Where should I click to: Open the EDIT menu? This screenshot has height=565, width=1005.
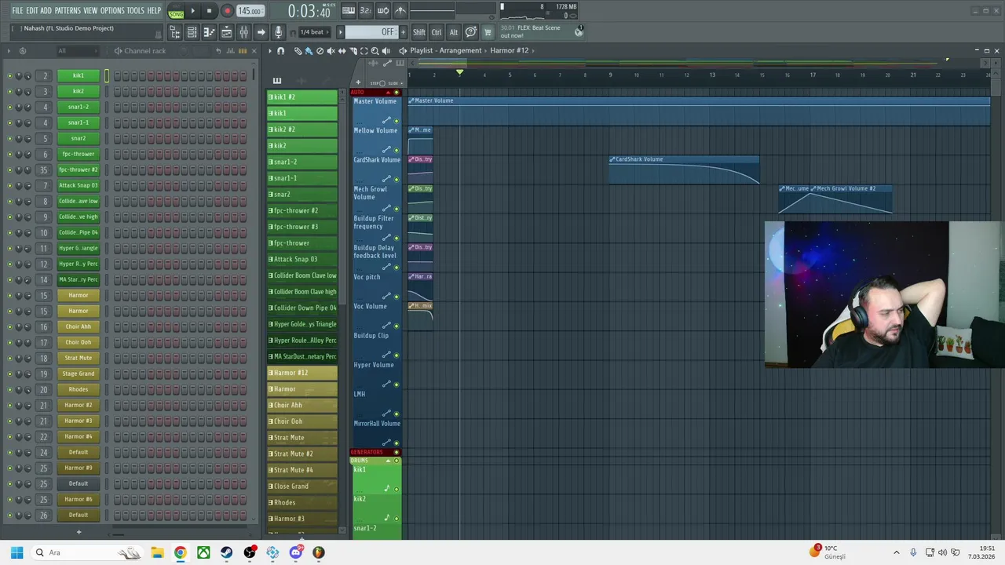tap(32, 11)
